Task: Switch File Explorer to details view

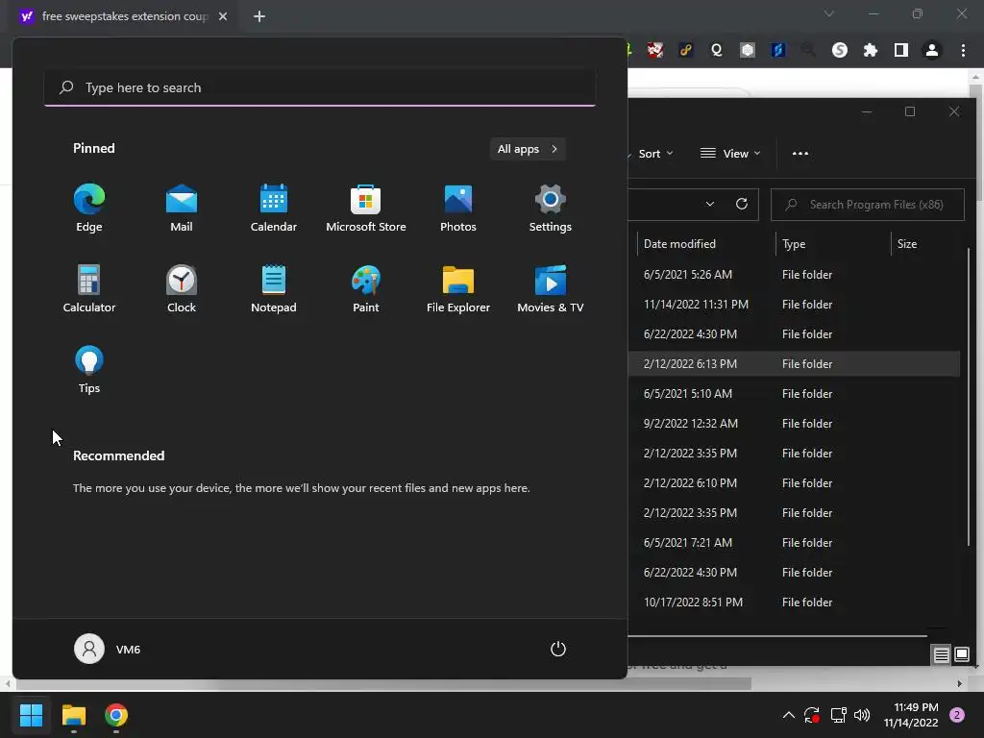Action: pos(941,655)
